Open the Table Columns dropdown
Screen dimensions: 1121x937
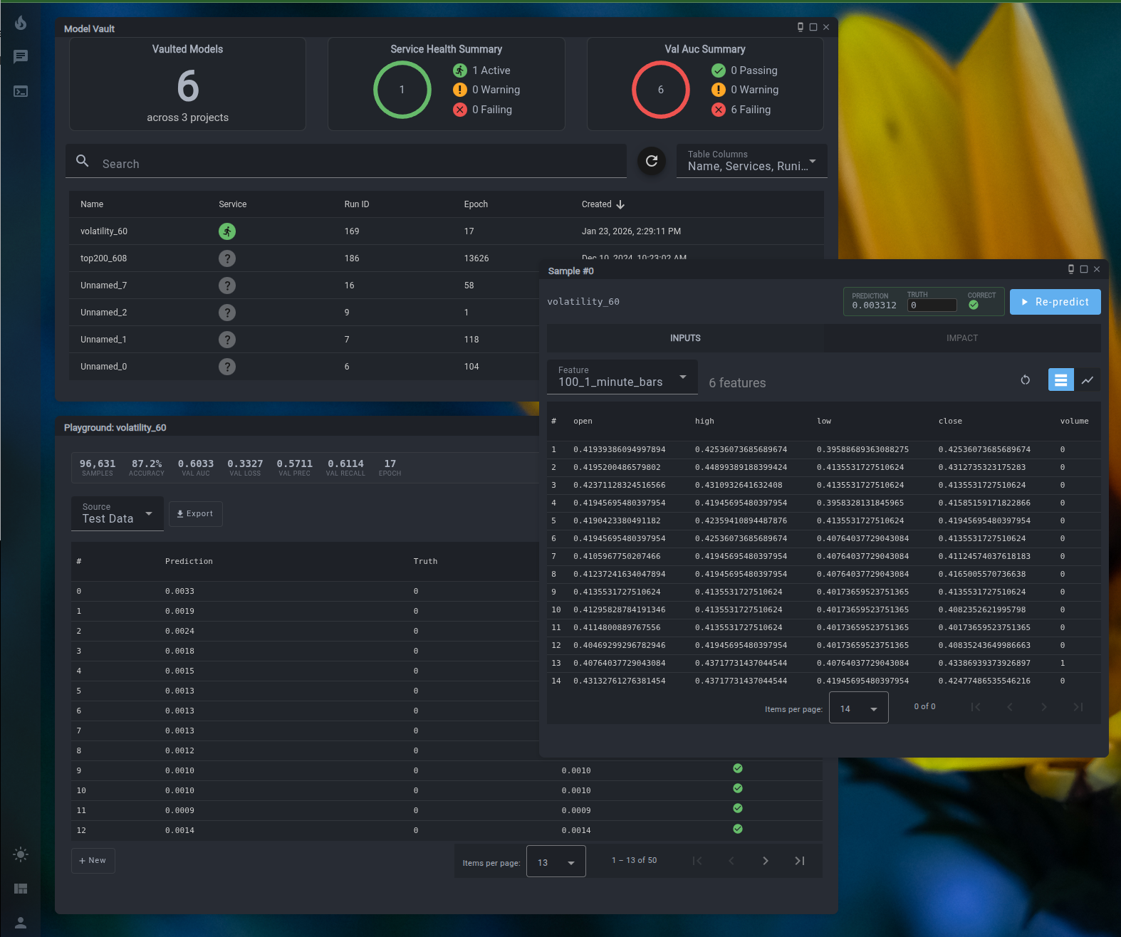[751, 161]
